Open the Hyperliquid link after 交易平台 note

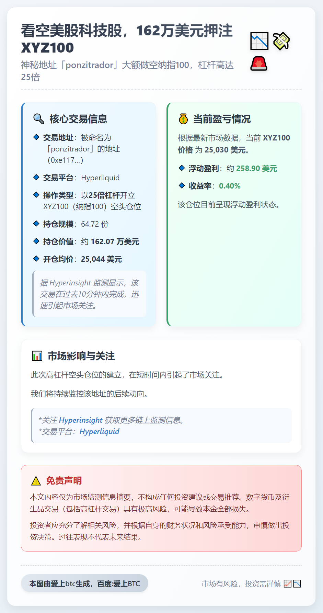tap(100, 431)
